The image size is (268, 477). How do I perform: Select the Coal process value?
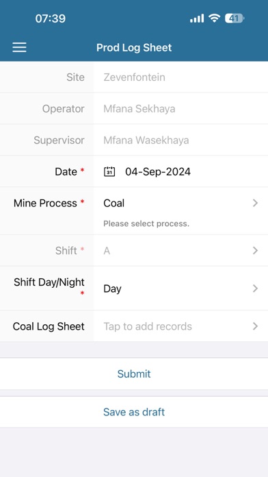[113, 204]
